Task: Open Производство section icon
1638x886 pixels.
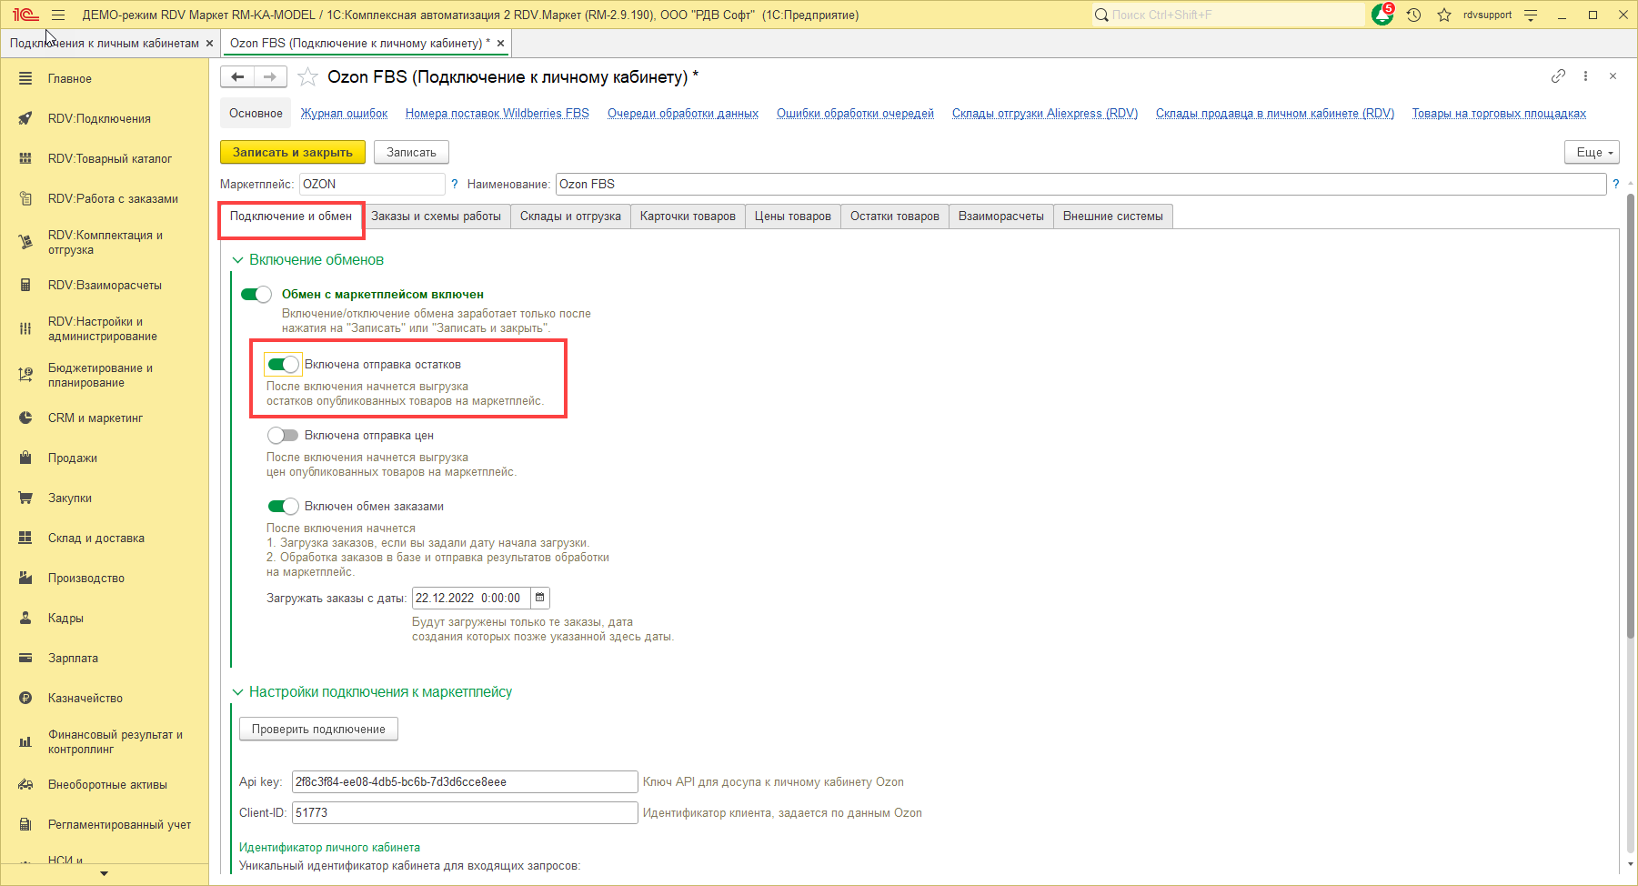Action: (x=25, y=578)
